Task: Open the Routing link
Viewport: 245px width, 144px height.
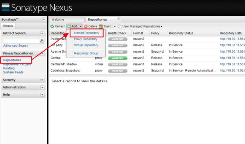Action: coord(9,68)
